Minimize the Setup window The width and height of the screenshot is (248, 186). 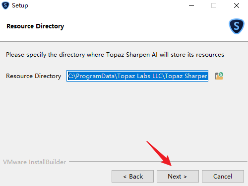pyautogui.click(x=191, y=5)
